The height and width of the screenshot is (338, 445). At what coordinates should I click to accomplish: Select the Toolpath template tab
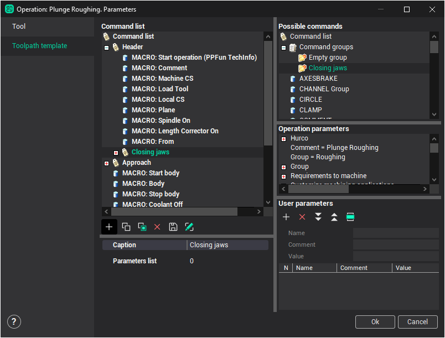[x=40, y=46]
